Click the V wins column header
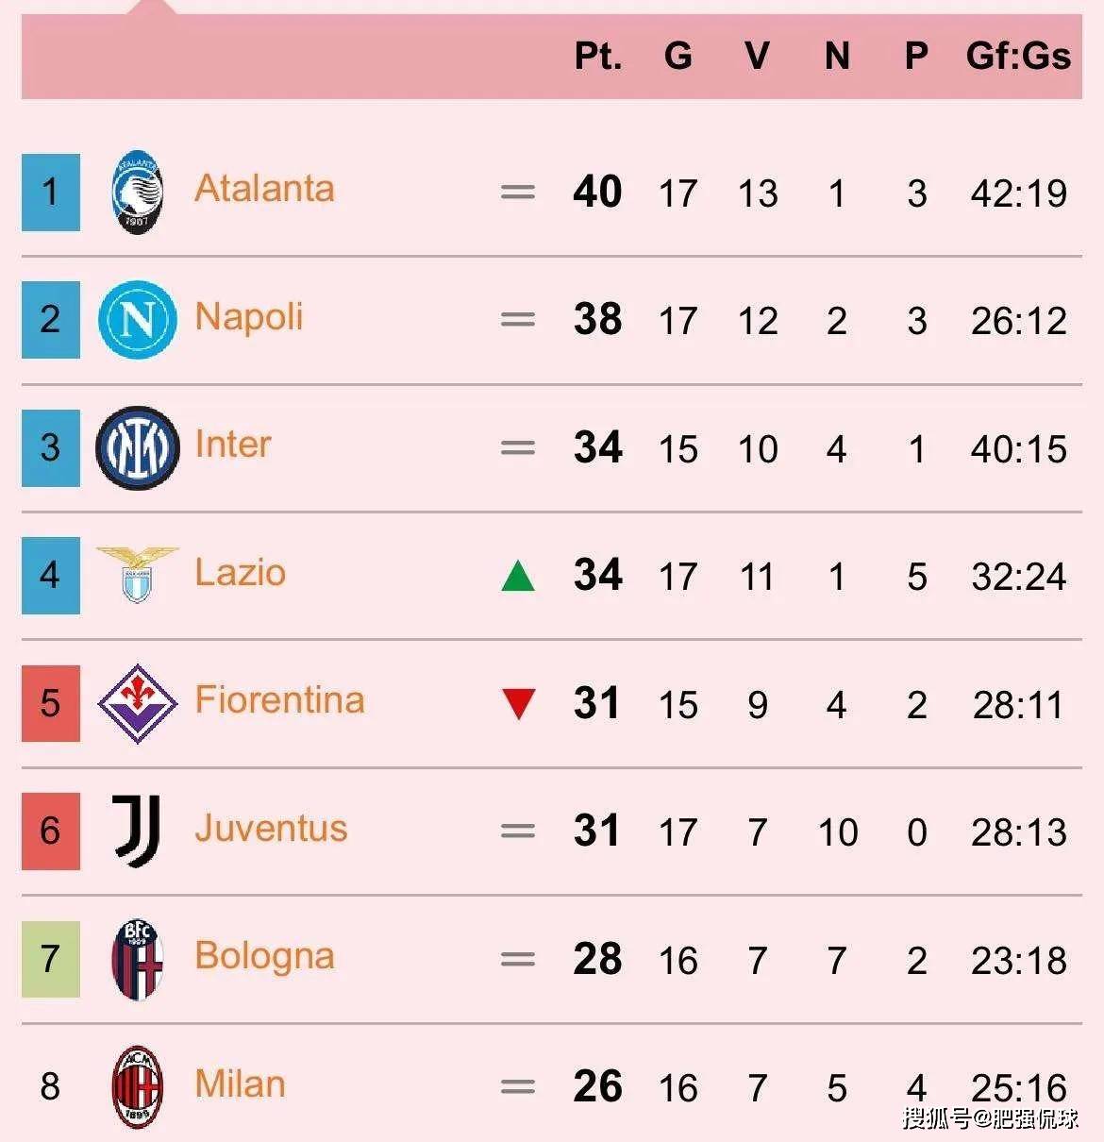This screenshot has width=1104, height=1142. [x=757, y=57]
